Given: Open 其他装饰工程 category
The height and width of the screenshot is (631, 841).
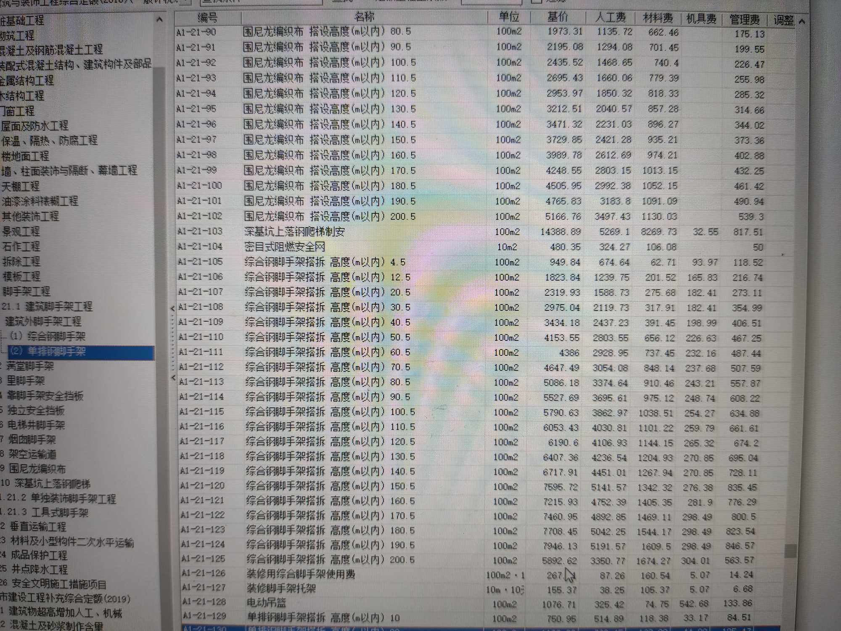Looking at the screenshot, I should (30, 216).
